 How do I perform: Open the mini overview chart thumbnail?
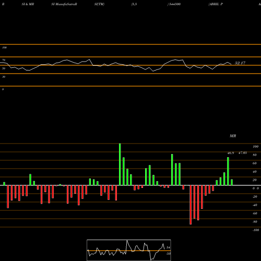(x=129, y=250)
